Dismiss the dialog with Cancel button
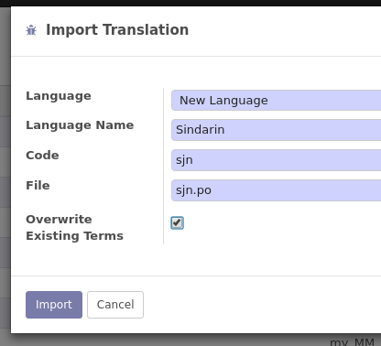 (x=115, y=305)
